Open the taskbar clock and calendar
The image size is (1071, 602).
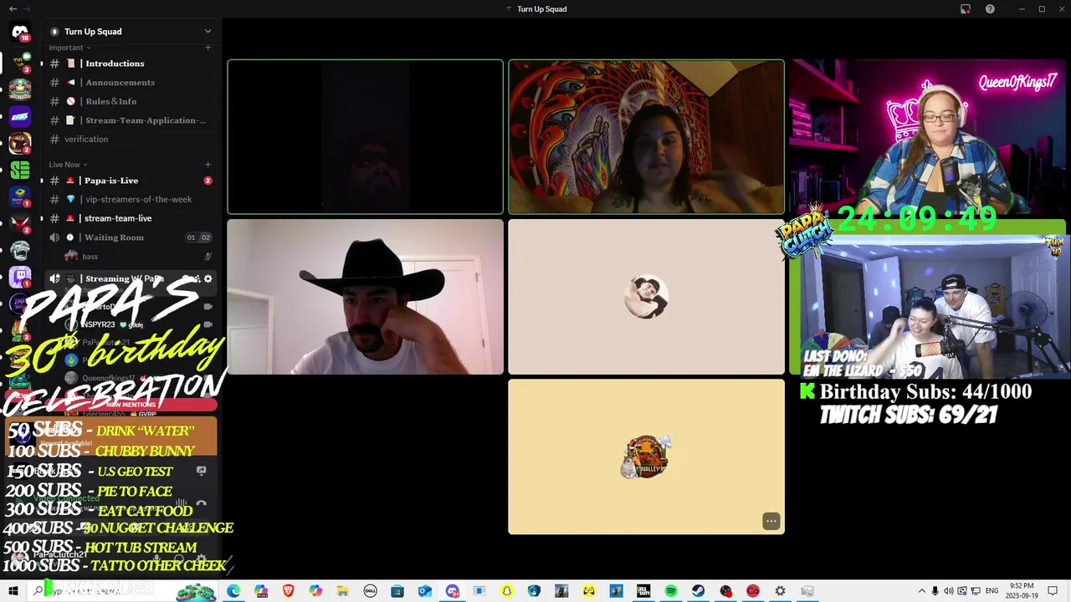1022,591
